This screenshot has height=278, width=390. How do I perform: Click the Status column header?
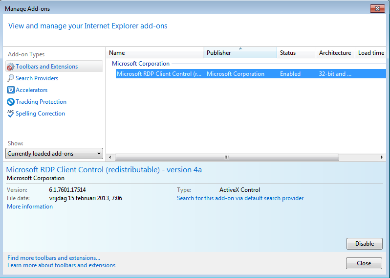tap(296, 53)
